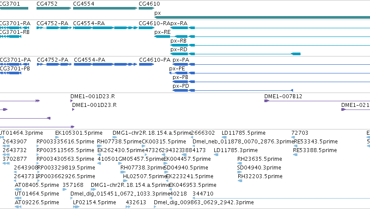Screen dimensions: 370x209
Task: Open EK046953.5prime label
Action: 193,186
